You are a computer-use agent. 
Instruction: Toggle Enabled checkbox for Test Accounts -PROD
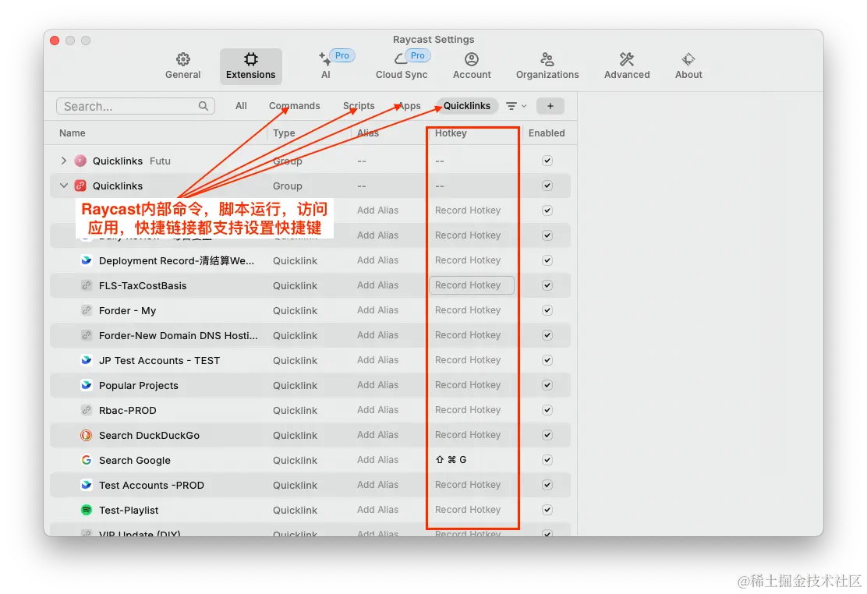(547, 485)
